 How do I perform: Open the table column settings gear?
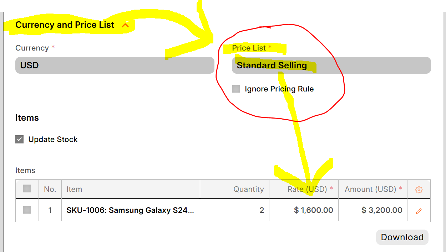419,190
